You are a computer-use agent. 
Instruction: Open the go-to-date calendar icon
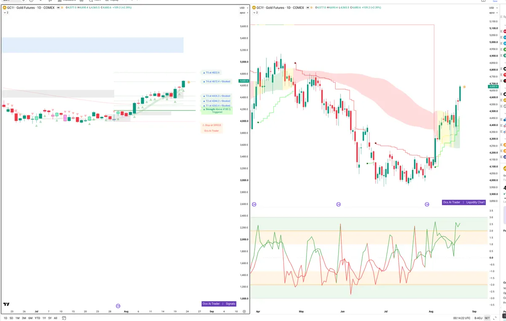click(x=64, y=318)
